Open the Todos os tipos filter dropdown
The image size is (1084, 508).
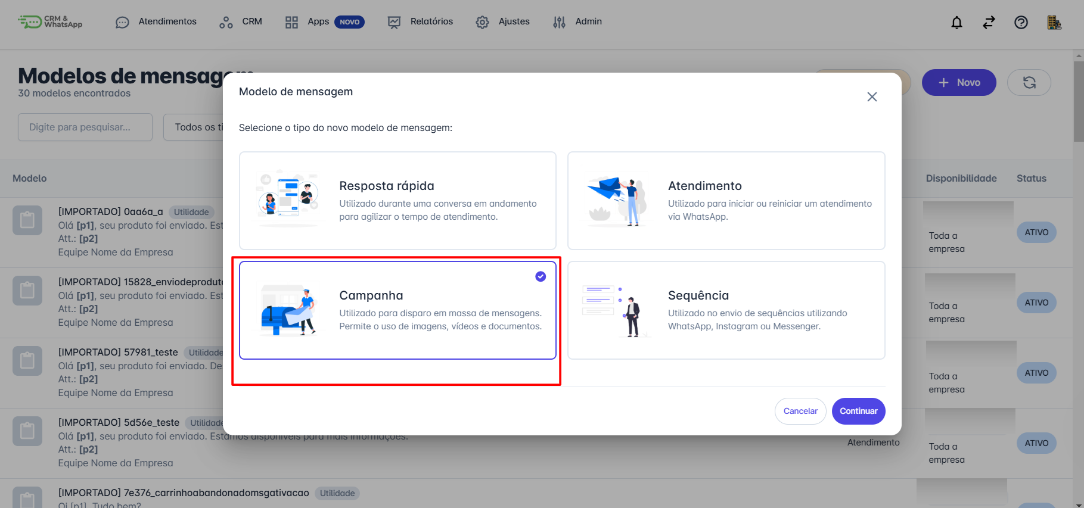[x=194, y=127]
